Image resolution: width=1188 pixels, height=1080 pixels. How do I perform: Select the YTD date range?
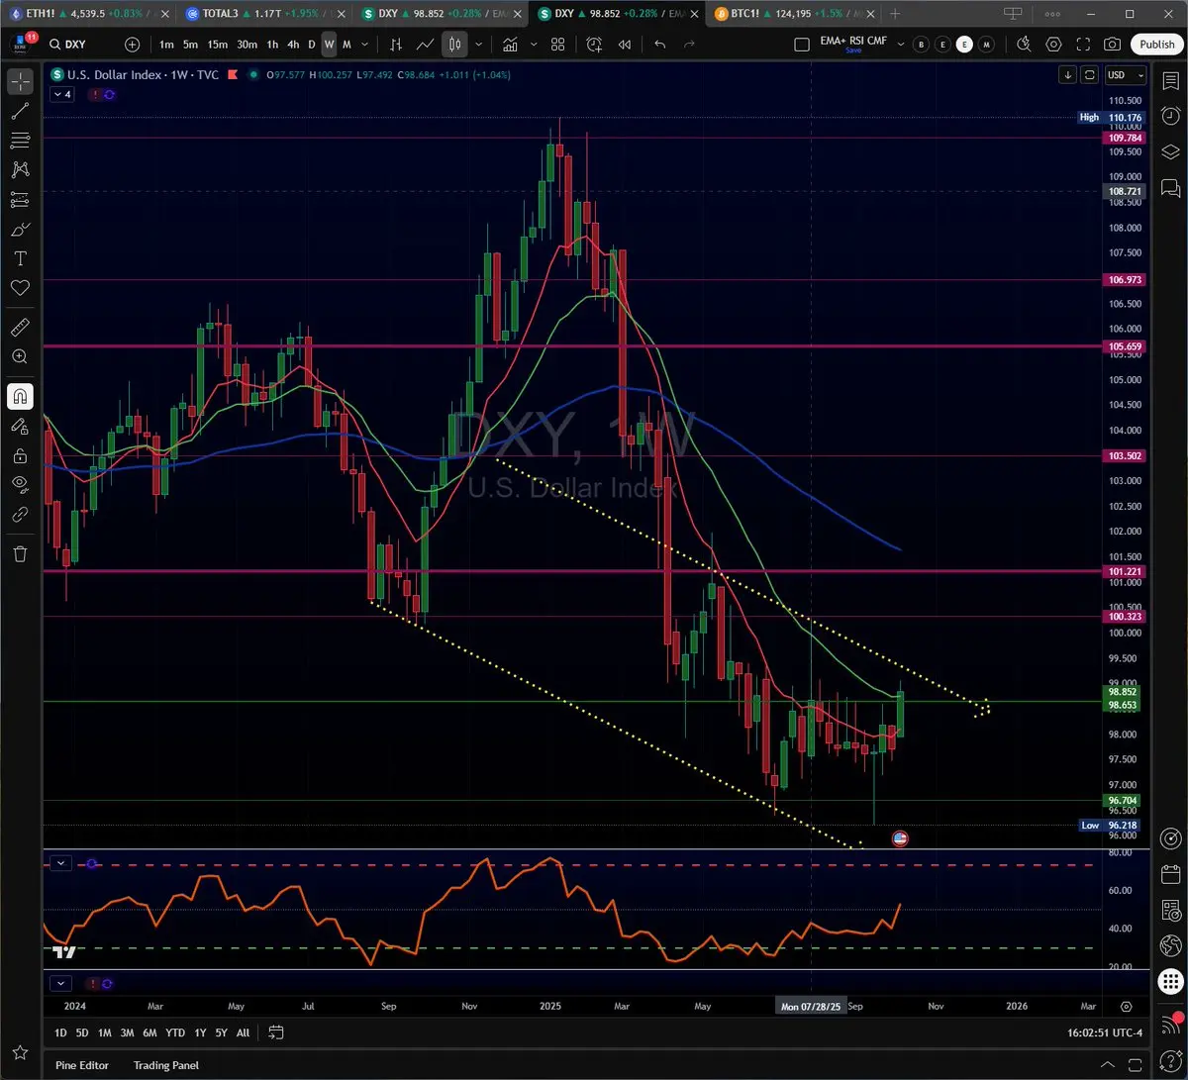click(175, 1032)
